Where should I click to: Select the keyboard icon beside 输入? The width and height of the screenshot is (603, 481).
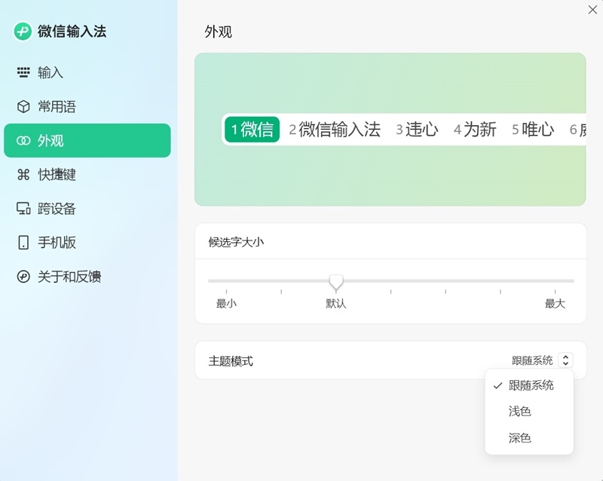click(23, 72)
